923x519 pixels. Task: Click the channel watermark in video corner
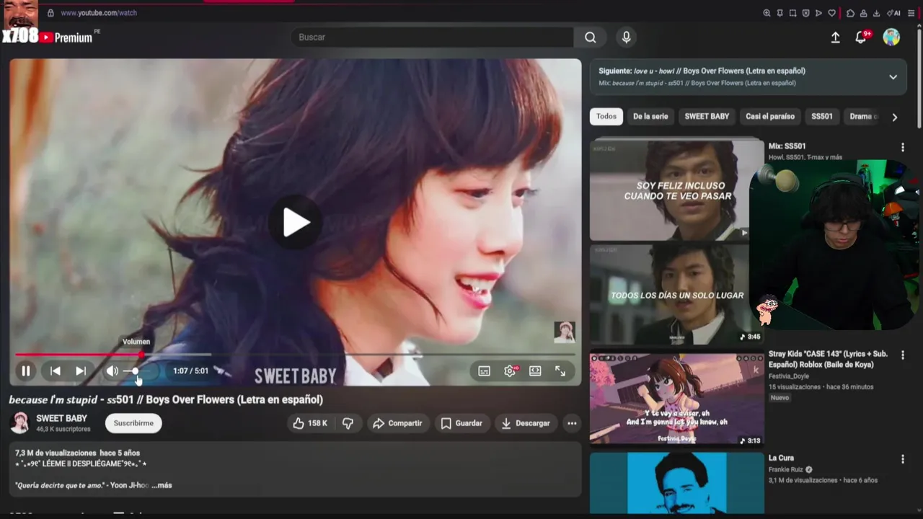[564, 332]
